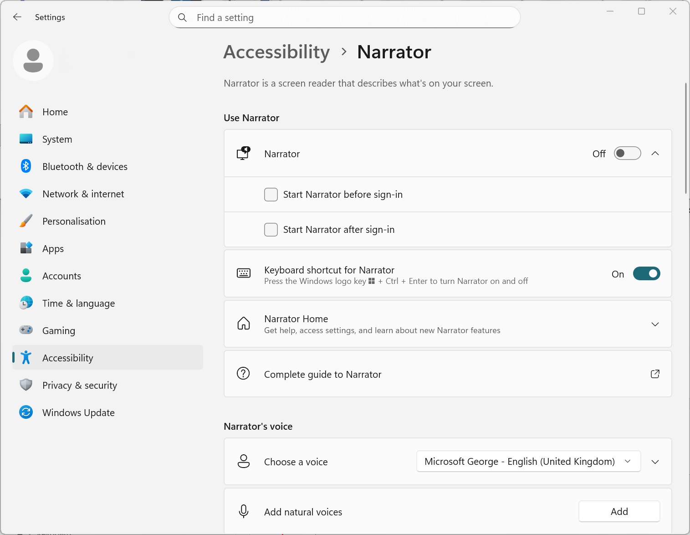This screenshot has height=535, width=690.
Task: Click the Windows Update sync icon
Action: point(26,412)
